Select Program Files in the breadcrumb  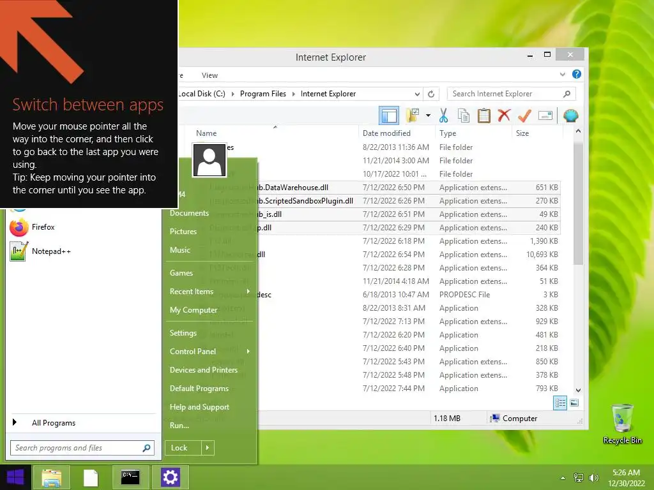(x=262, y=94)
